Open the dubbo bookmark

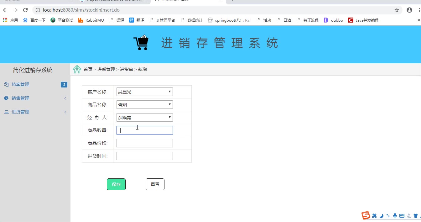[x=333, y=20]
